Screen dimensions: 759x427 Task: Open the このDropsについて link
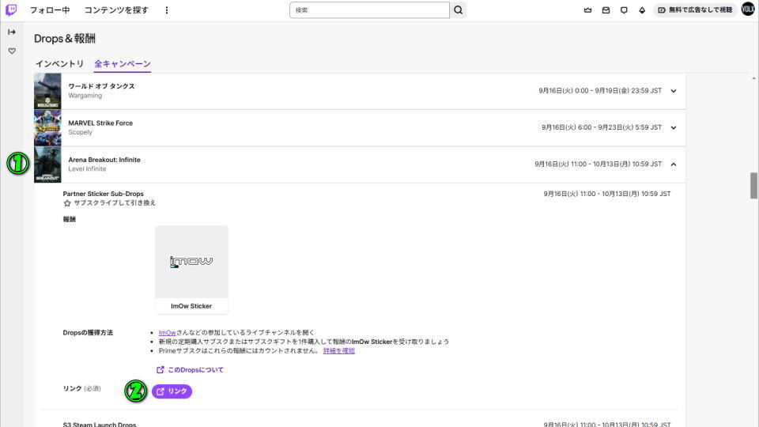190,370
